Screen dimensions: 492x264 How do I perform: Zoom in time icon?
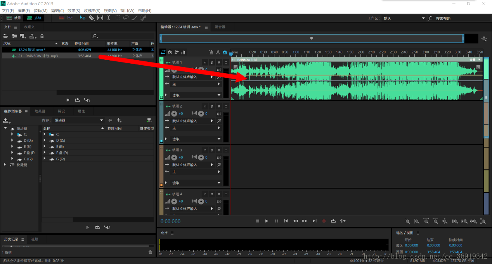426,221
